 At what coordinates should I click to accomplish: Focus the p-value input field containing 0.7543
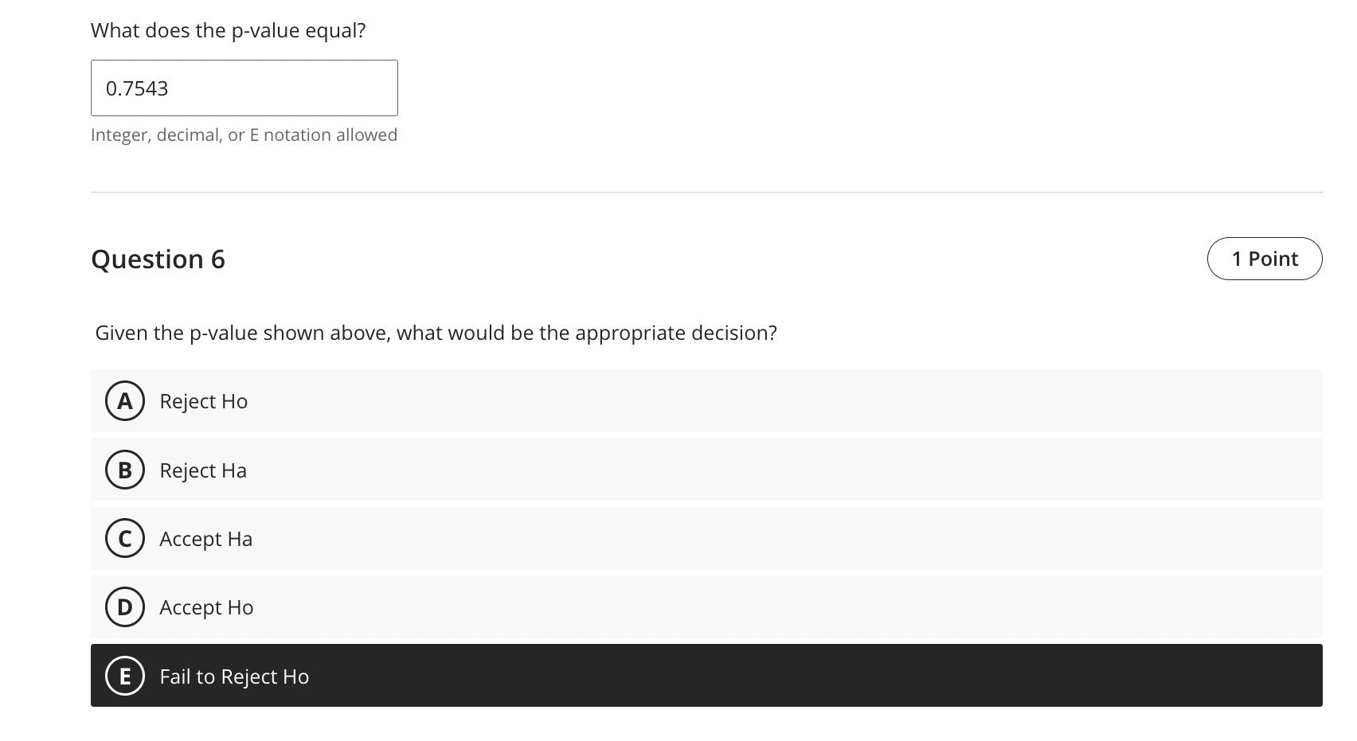244,88
